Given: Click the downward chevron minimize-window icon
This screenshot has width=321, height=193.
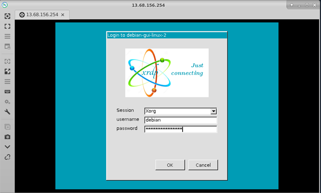Looking at the screenshot, I should tap(8, 147).
